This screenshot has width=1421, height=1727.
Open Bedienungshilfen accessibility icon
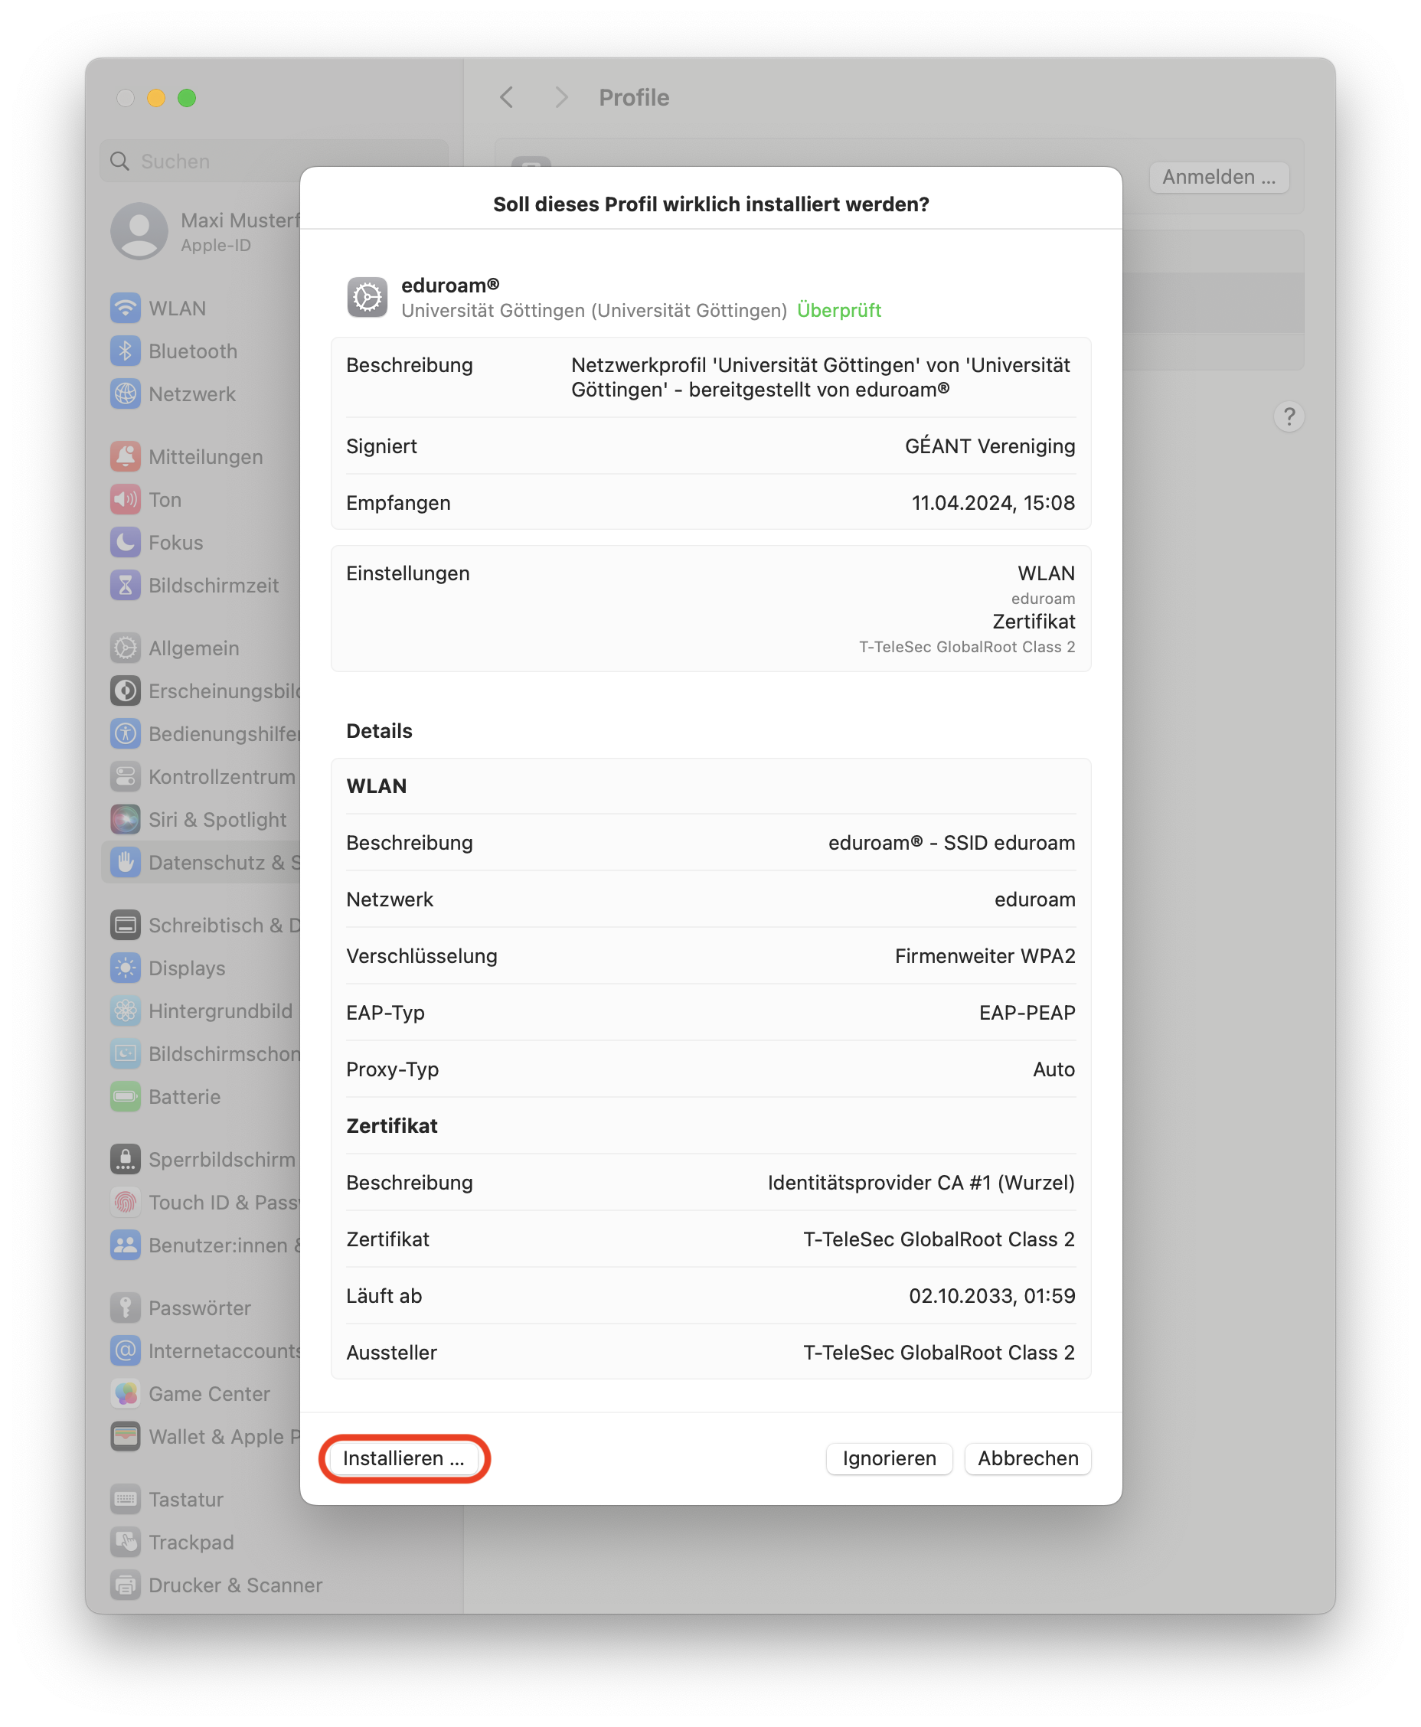126,733
